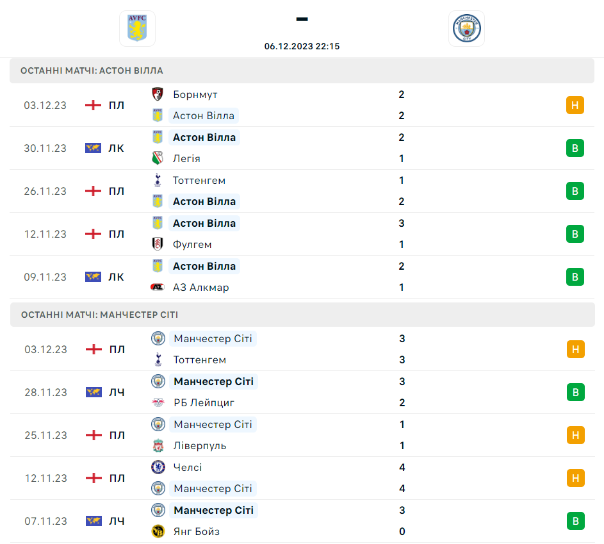Click draw badge for Bournemouth match

pos(575,105)
